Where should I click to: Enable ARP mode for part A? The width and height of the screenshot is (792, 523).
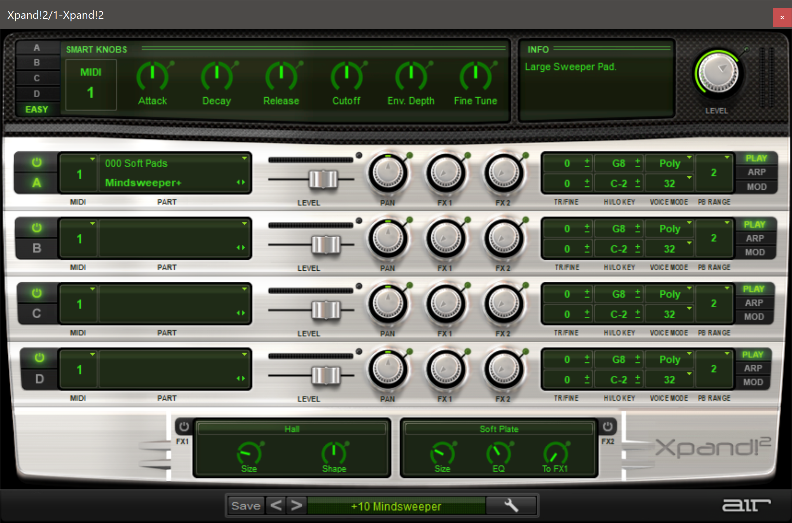click(756, 172)
